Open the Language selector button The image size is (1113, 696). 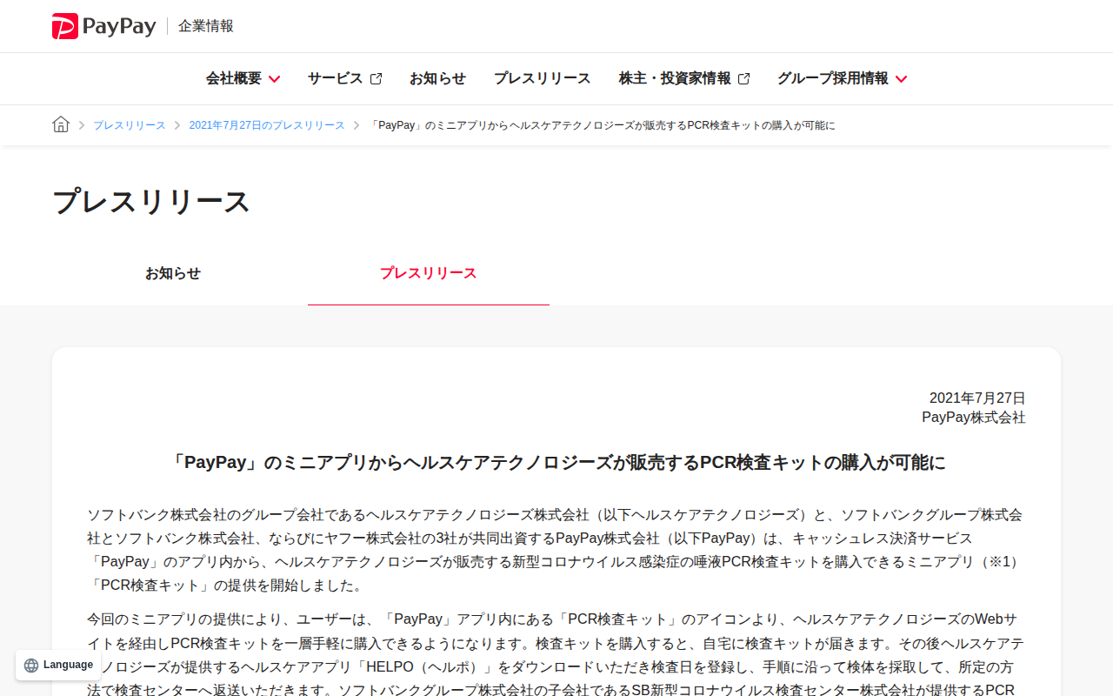58,666
